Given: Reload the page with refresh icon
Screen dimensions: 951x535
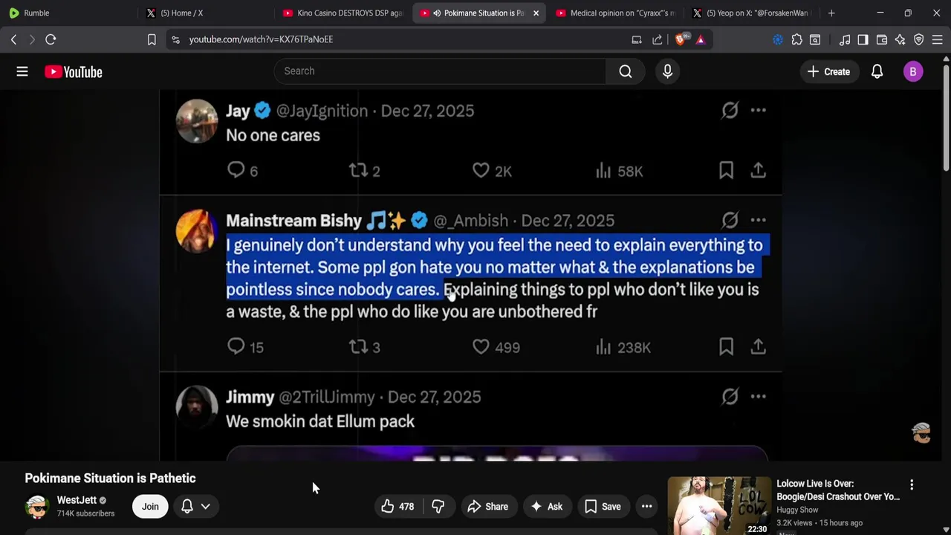Looking at the screenshot, I should click(x=51, y=39).
